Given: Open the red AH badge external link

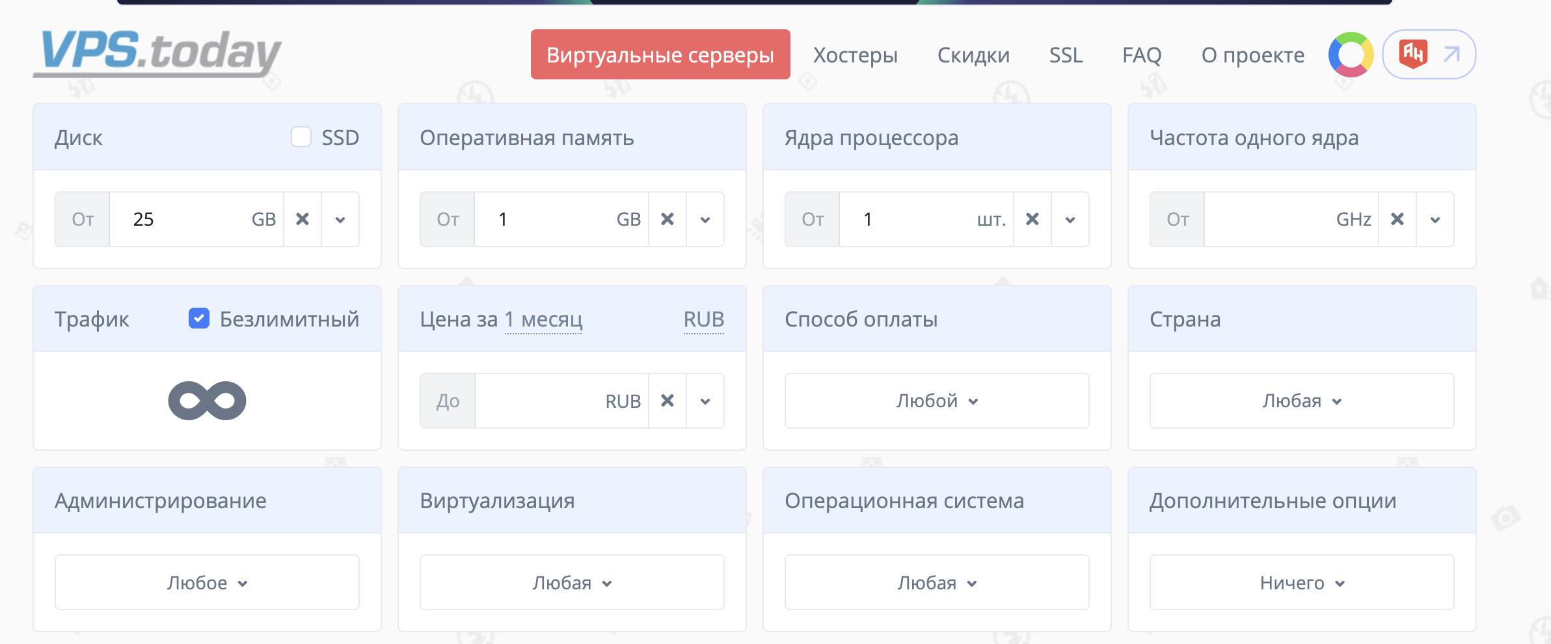Looking at the screenshot, I should point(1429,55).
